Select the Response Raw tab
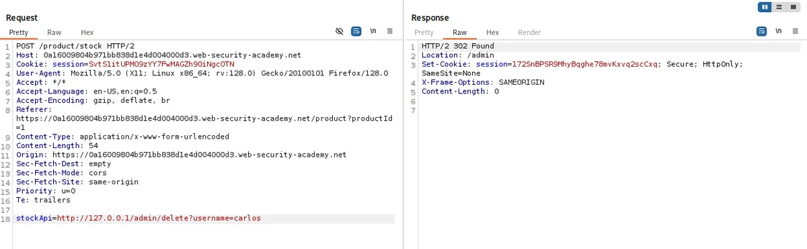Screen dimensions: 807x249 pos(460,32)
